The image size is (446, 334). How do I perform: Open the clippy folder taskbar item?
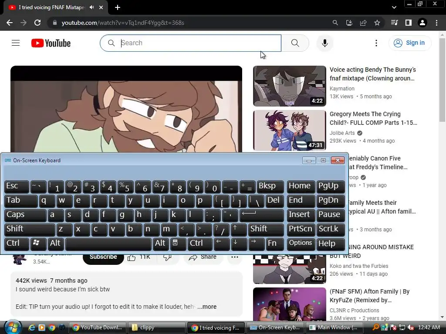[x=156, y=327]
